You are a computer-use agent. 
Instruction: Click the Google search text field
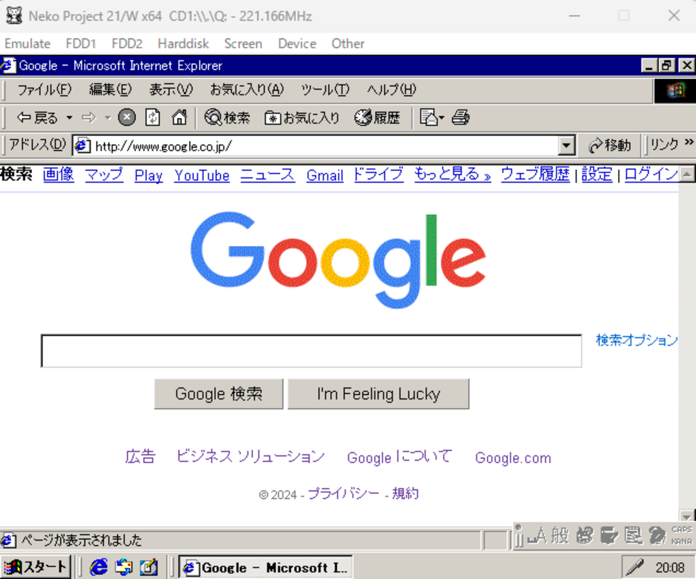coord(312,351)
